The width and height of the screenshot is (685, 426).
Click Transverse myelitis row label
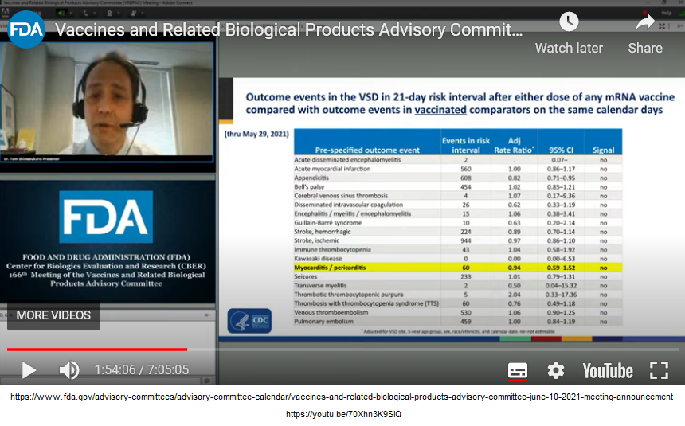(x=319, y=285)
